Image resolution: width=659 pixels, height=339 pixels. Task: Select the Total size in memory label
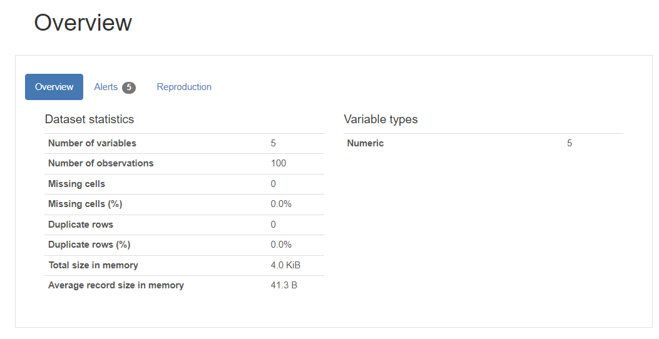(x=93, y=265)
